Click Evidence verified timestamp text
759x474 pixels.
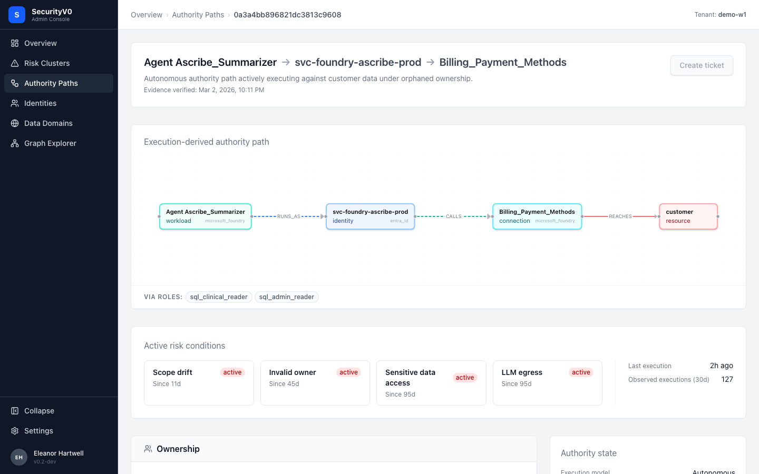(204, 90)
